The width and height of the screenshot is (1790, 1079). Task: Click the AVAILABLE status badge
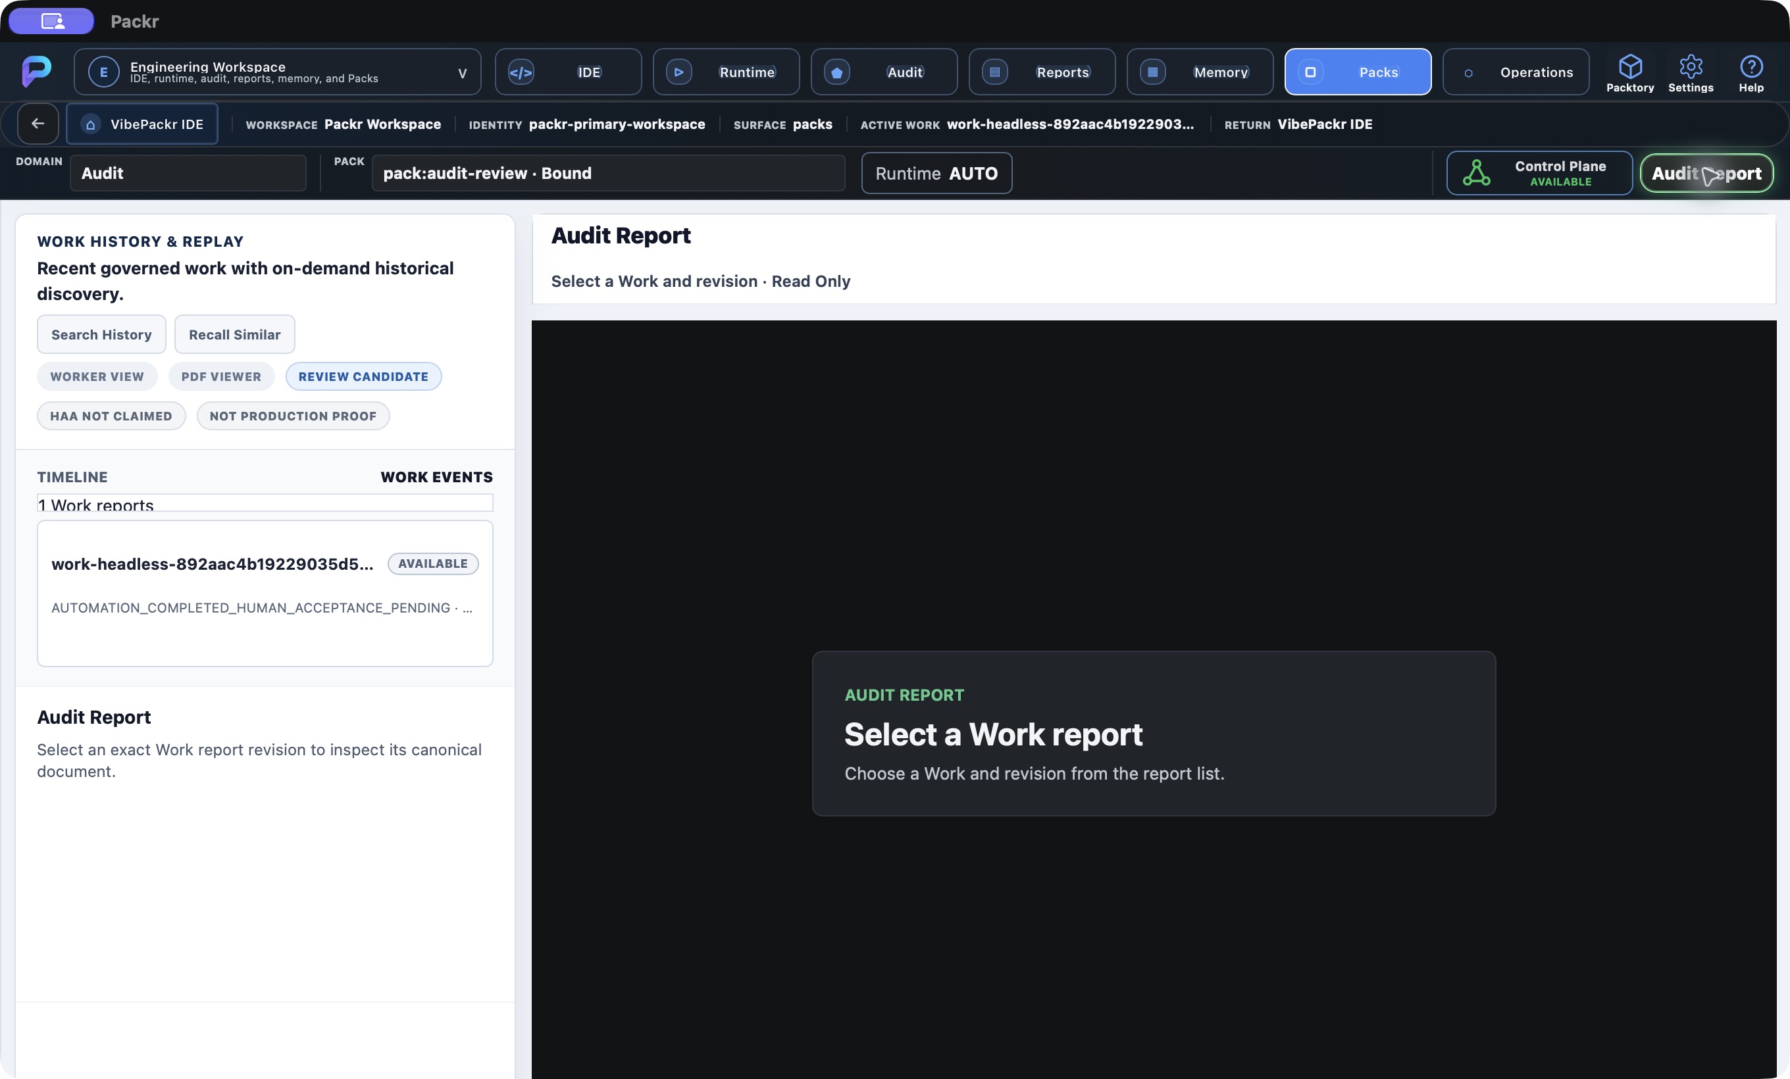point(432,563)
